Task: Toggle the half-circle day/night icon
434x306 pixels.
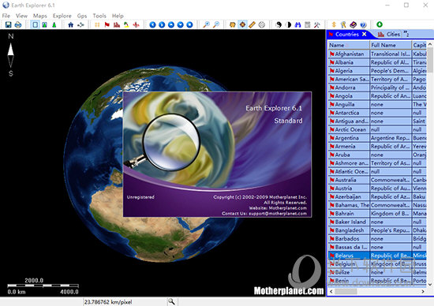Action: pyautogui.click(x=288, y=25)
